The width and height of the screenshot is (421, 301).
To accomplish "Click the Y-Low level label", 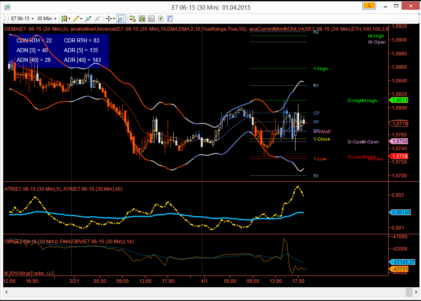I will point(320,159).
